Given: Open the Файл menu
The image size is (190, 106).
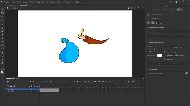Looking at the screenshot, I should pyautogui.click(x=14, y=2).
